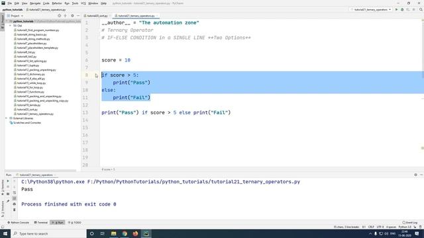The image size is (424, 238).
Task: Click Python 3.8 interpreter in status bar
Action: (405, 227)
